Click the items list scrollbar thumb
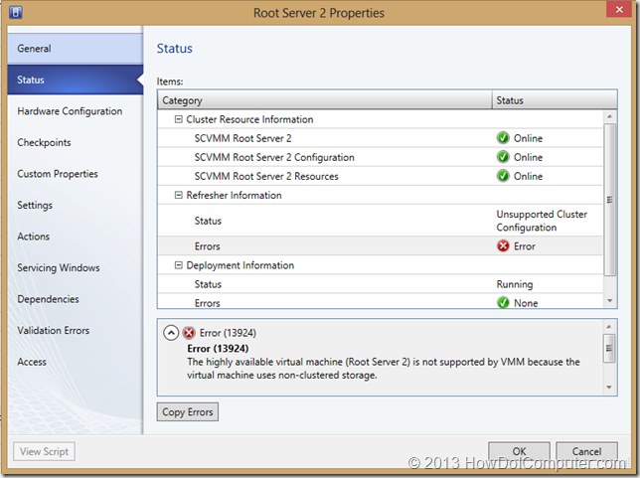Viewport: 640px width, 478px height. [610, 200]
